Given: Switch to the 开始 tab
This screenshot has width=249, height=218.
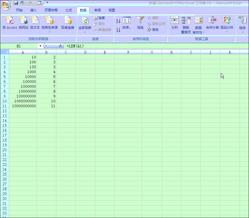Looking at the screenshot, I should coord(19,10).
